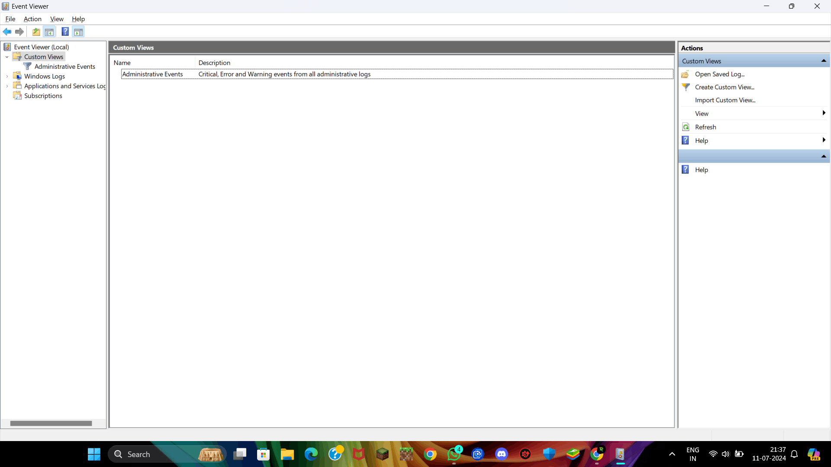
Task: Collapse the Help actions section
Action: coord(824,156)
